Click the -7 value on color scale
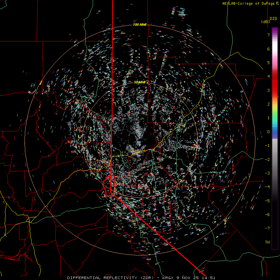 click(267, 228)
